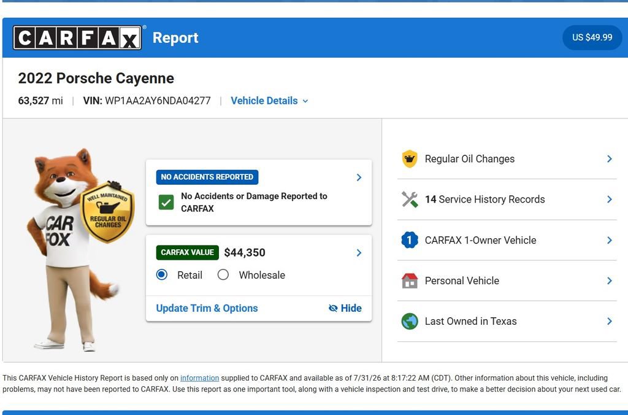Click the 63,527 mi mileage text
The width and height of the screenshot is (628, 415).
(40, 101)
